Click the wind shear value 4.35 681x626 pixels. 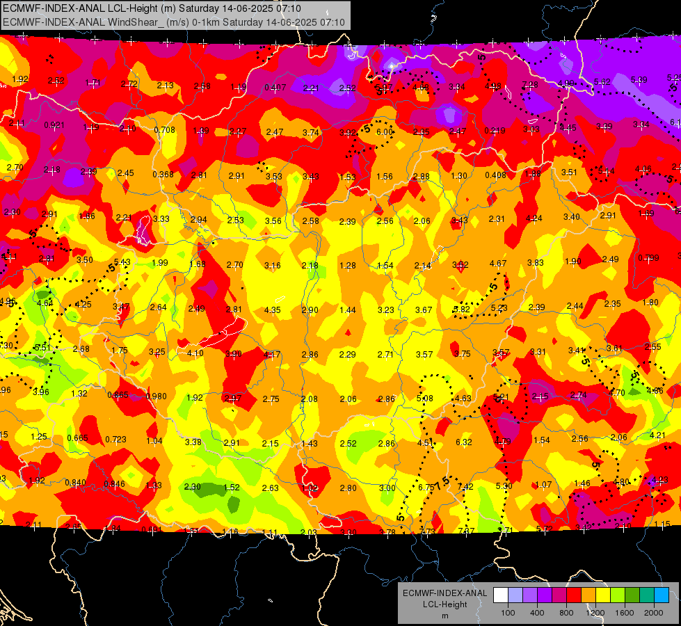272,310
